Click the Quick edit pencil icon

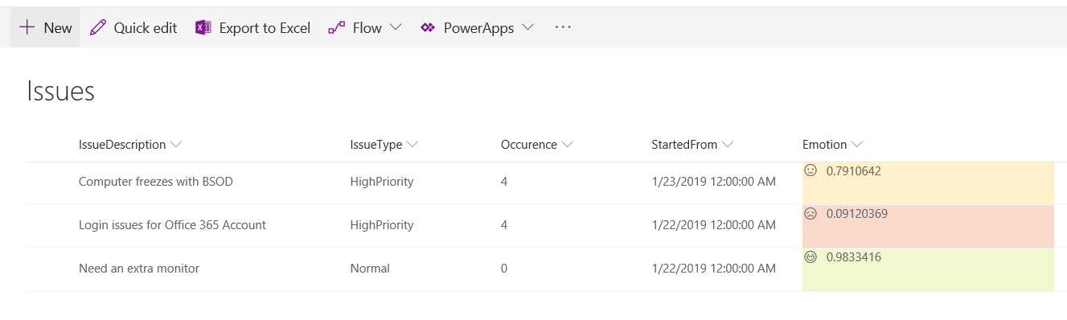pos(98,27)
